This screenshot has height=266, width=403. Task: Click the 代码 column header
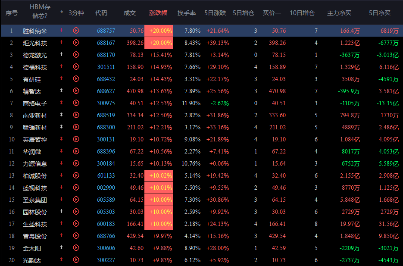pos(101,13)
